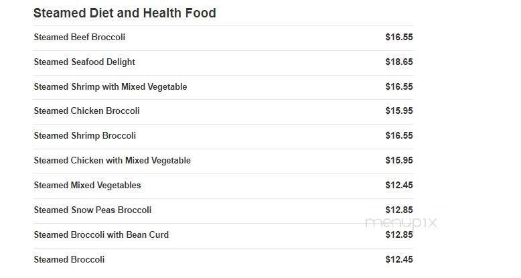The width and height of the screenshot is (521, 278).
Task: Click the $12.45 price for Steamed Broccoli
Action: coord(399,260)
